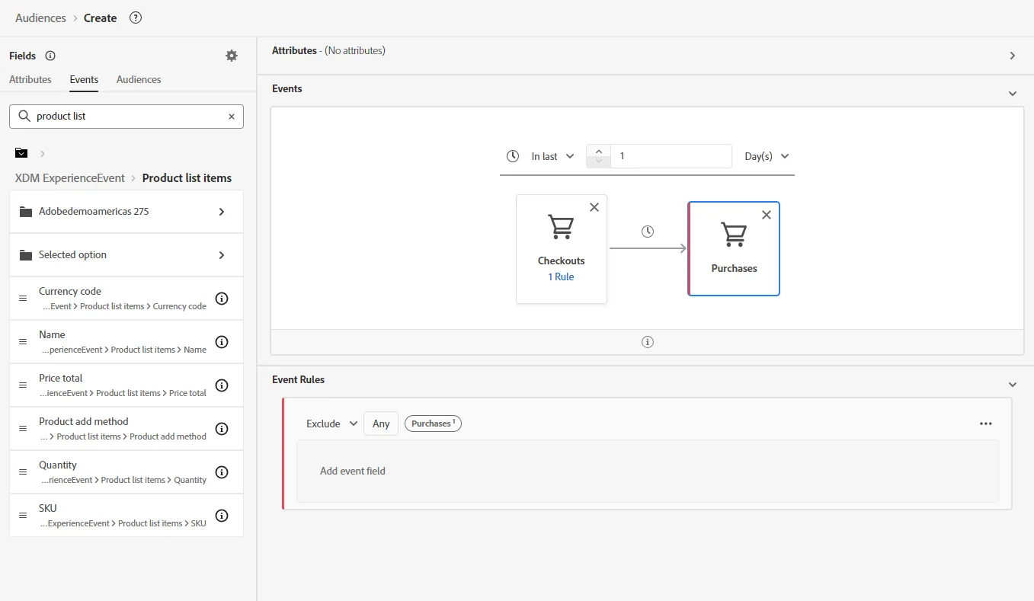Viewport: 1034px width, 601px height.
Task: Focus the fields search box
Action: coord(126,117)
